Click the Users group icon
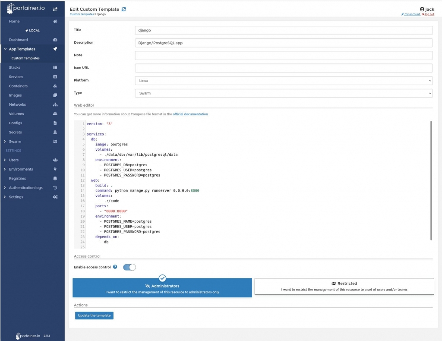 pyautogui.click(x=55, y=160)
